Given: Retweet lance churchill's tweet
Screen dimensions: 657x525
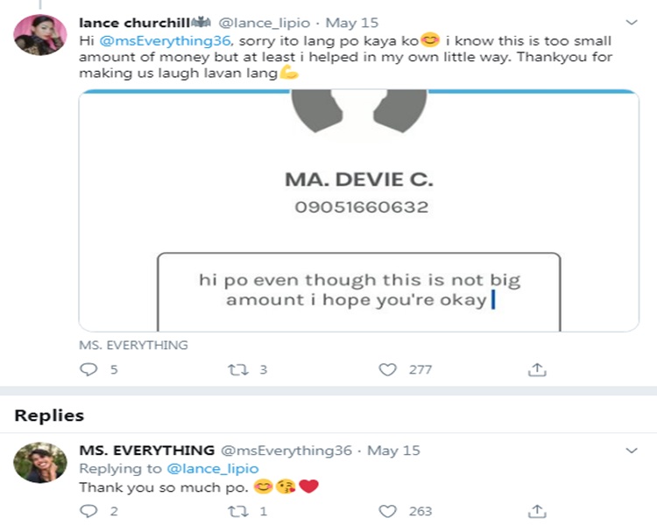Looking at the screenshot, I should [x=238, y=369].
